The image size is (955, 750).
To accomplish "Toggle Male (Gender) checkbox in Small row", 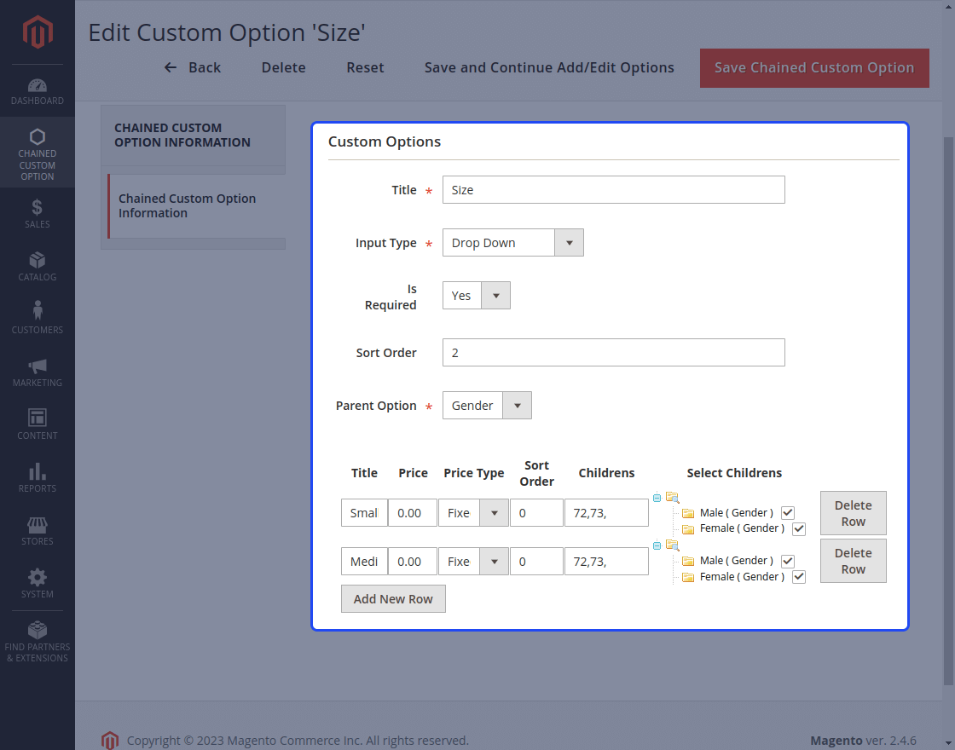I will (788, 512).
